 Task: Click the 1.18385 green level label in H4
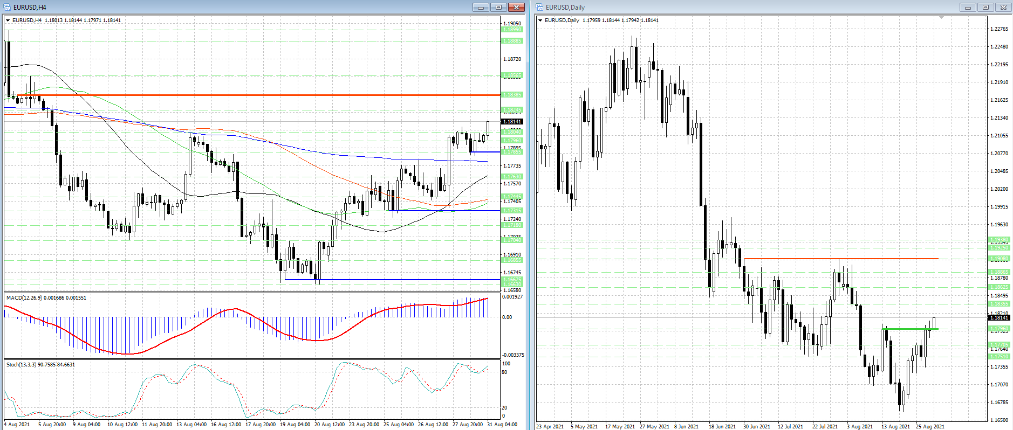click(512, 95)
